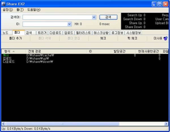Open the 툴(T) menu

(x=20, y=10)
